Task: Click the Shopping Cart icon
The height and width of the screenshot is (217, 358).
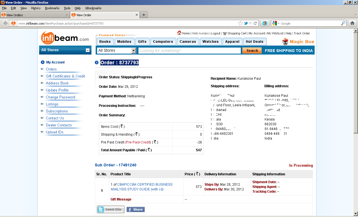Action: 225,33
